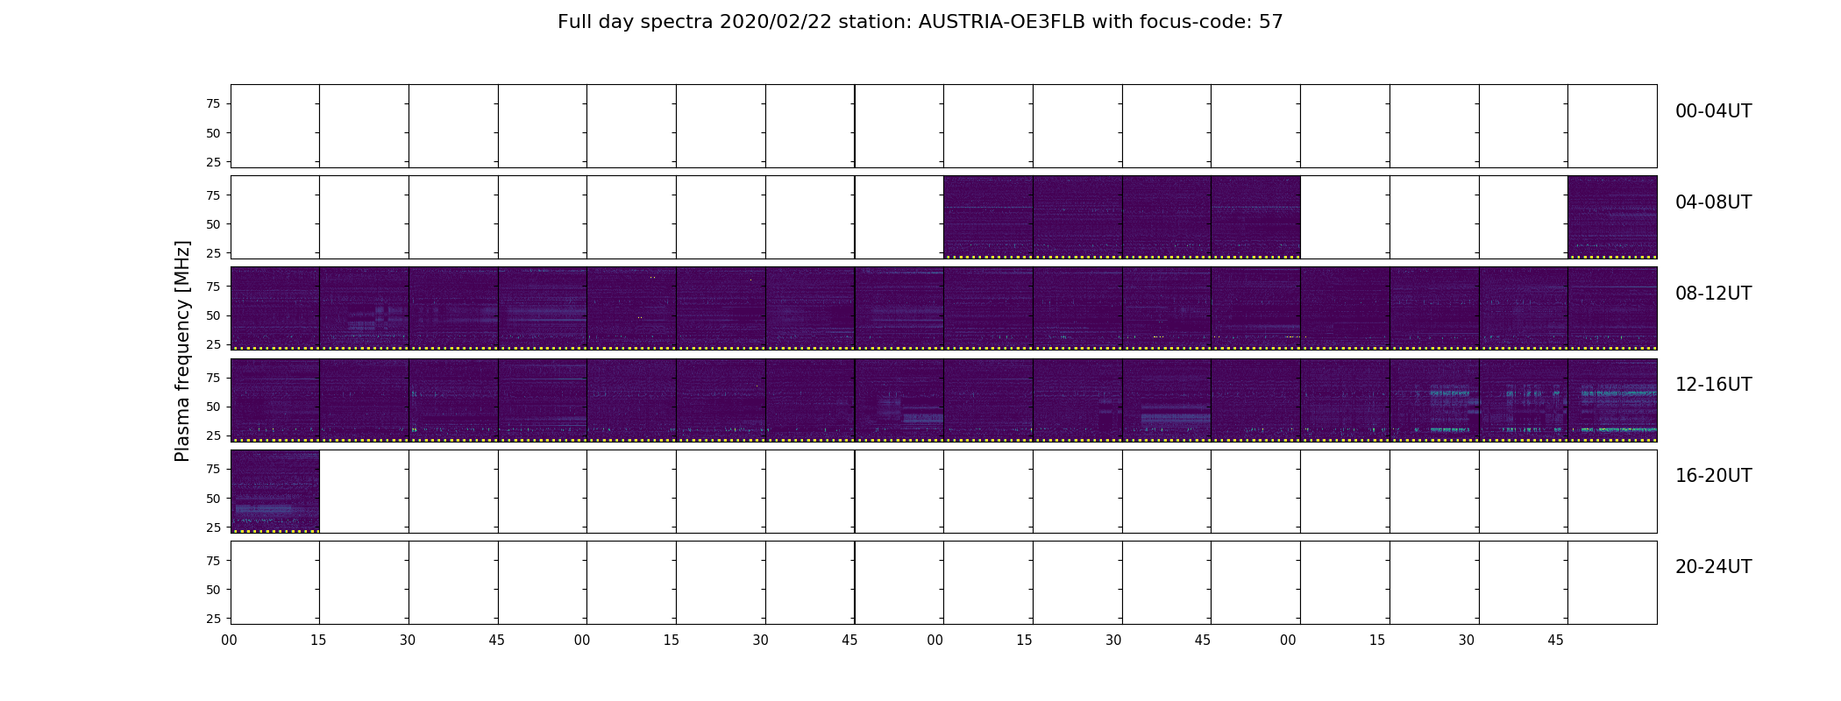Select the '12-16UT' row label
The height and width of the screenshot is (701, 1841).
point(1713,385)
